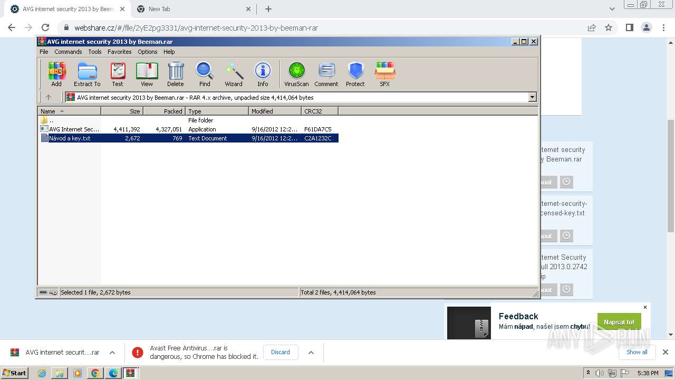Share this page icon in address bar

[x=592, y=27]
